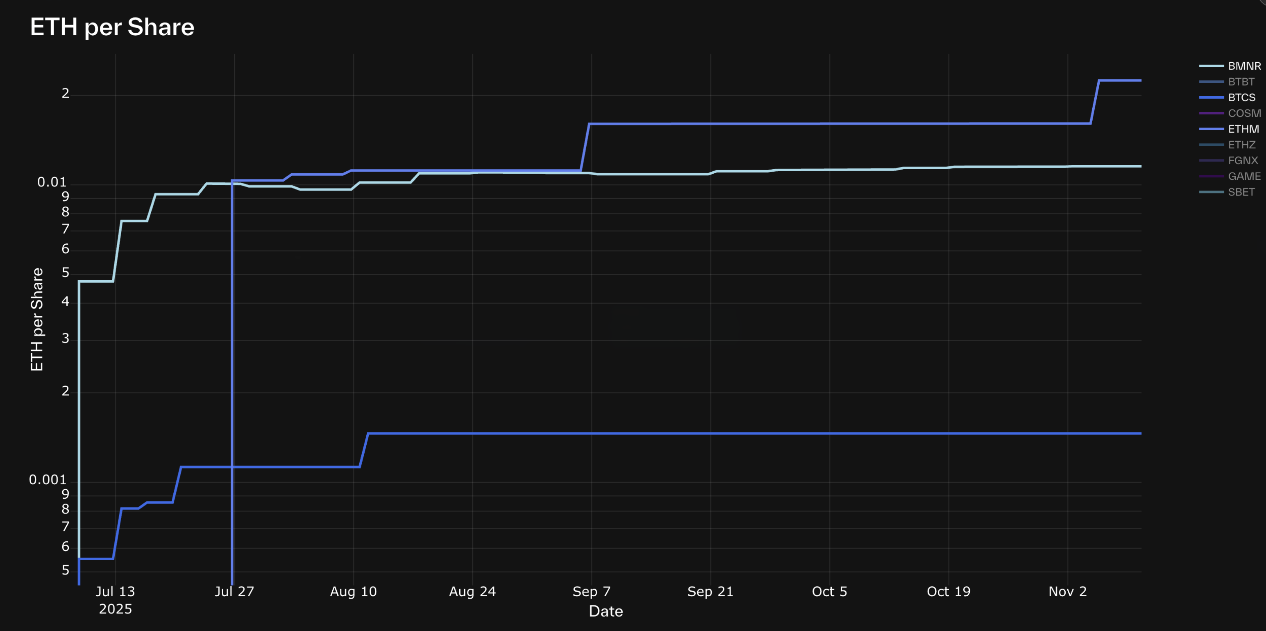The width and height of the screenshot is (1266, 631).
Task: Click the Sep 7 x-axis tick label
Action: point(591,591)
